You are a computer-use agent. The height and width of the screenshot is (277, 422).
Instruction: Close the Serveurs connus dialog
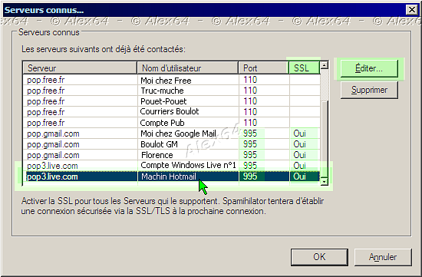(x=412, y=10)
